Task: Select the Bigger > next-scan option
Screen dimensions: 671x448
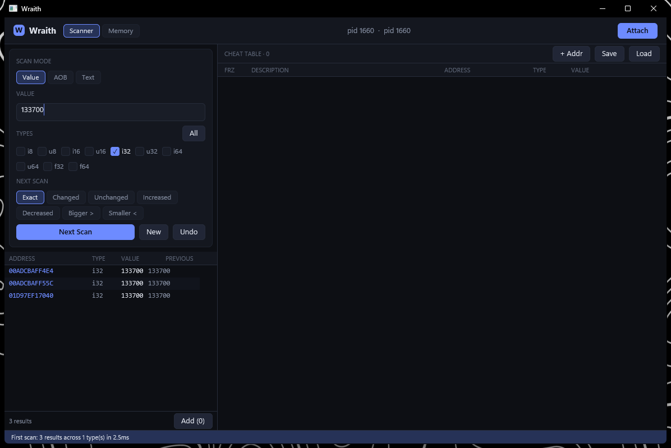Action: tap(81, 213)
